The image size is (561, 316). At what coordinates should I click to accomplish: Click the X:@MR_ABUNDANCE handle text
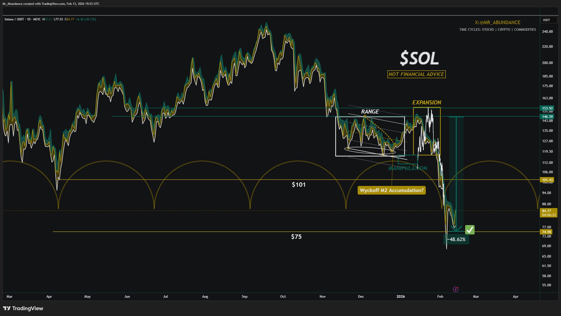click(x=497, y=22)
